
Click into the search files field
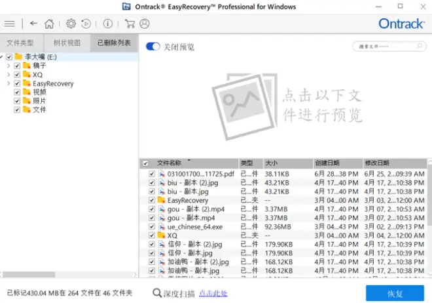(x=389, y=46)
